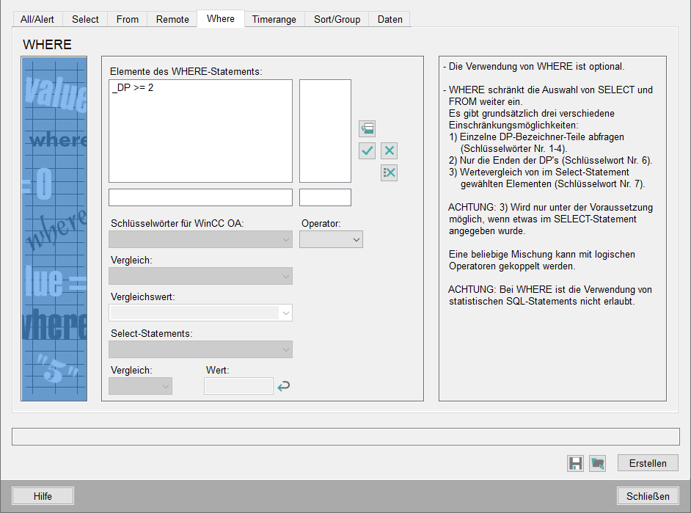This screenshot has height=513, width=691.
Task: Open the Operator dropdown
Action: (x=331, y=239)
